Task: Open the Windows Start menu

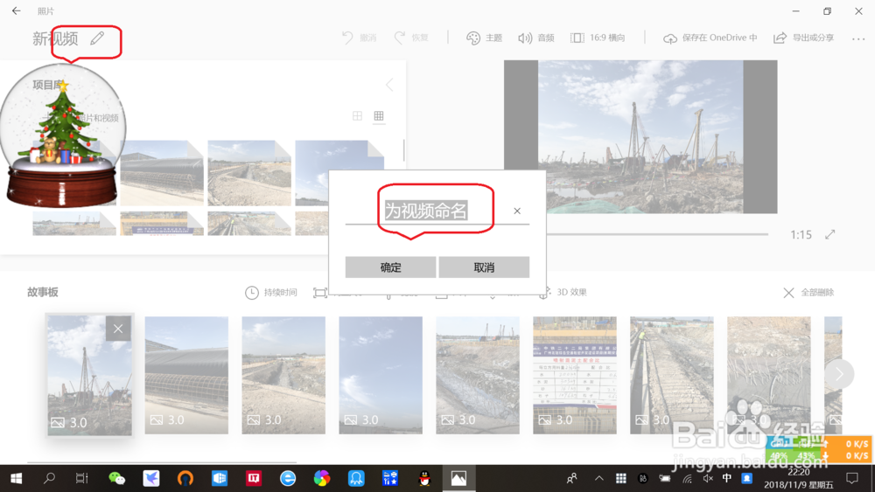Action: [x=16, y=478]
